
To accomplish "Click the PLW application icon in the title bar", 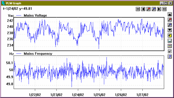I will tap(3, 3).
